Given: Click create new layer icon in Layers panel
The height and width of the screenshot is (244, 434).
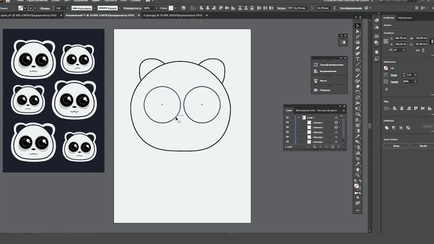Looking at the screenshot, I should point(332,146).
